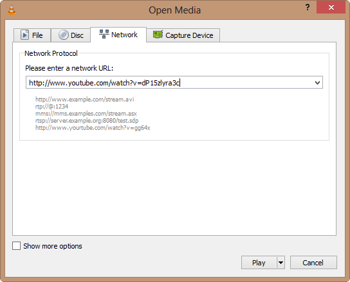Click the Disc tab's disc icon

(x=64, y=35)
